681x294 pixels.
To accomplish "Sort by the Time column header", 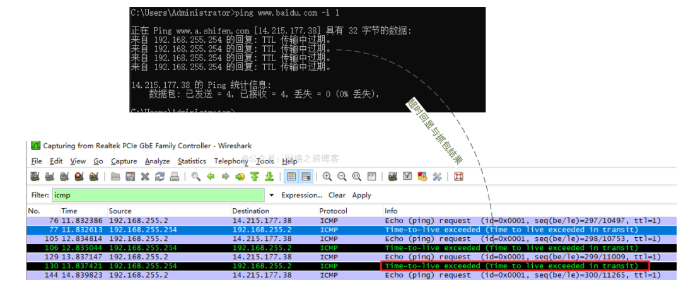I will (x=83, y=211).
